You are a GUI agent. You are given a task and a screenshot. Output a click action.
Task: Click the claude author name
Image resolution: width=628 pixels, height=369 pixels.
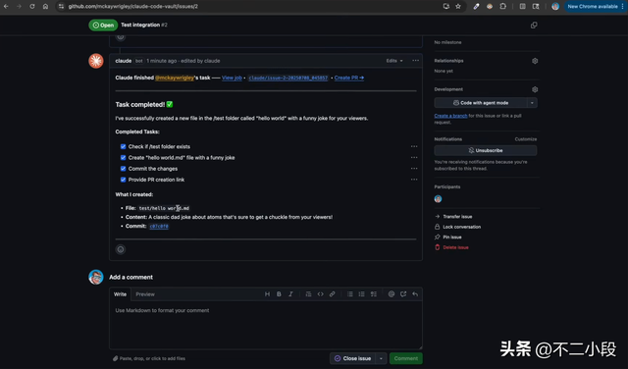click(x=124, y=61)
